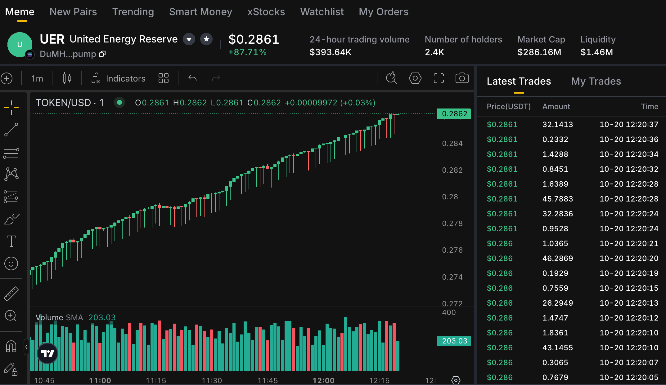The height and width of the screenshot is (385, 666).
Task: Open the Watchlist tab
Action: point(322,12)
